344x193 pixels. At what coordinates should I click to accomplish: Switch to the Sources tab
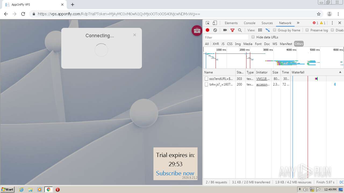click(267, 23)
